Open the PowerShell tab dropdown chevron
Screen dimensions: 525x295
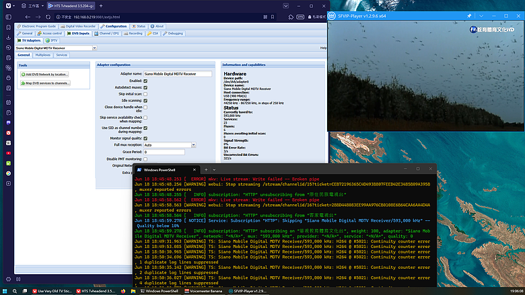214,170
